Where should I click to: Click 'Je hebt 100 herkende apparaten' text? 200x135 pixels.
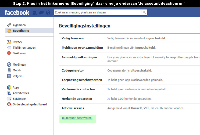(130, 99)
